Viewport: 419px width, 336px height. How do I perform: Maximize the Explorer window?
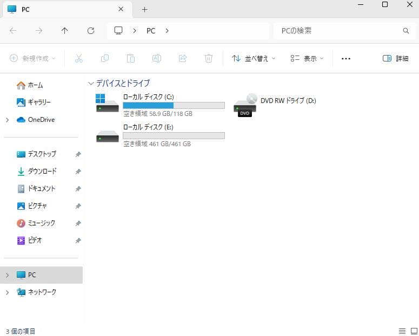tap(385, 4)
